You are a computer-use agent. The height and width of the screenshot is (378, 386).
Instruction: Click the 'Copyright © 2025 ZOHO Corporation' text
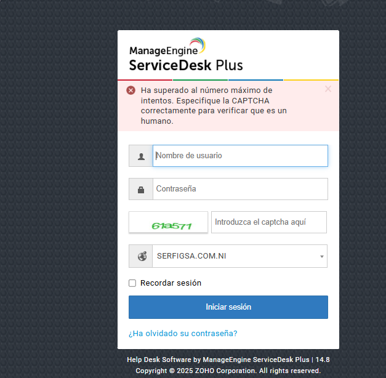196,371
